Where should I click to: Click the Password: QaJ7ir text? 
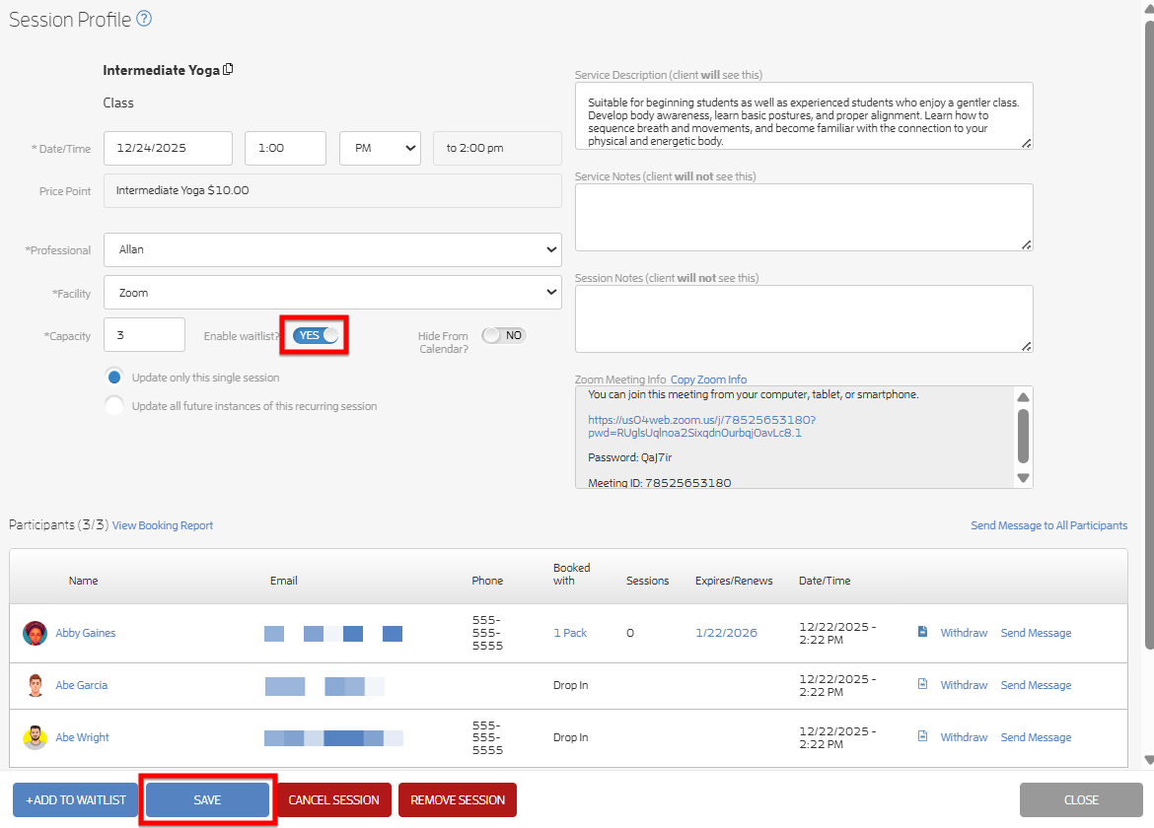(x=630, y=457)
